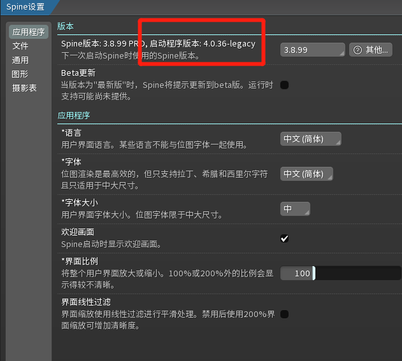This screenshot has height=361, width=402.
Task: Switch to the 通用 settings category
Action: point(20,60)
